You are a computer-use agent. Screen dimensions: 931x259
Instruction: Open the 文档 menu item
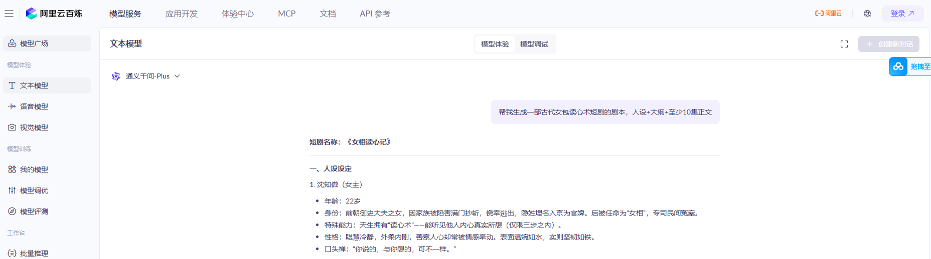pyautogui.click(x=328, y=13)
